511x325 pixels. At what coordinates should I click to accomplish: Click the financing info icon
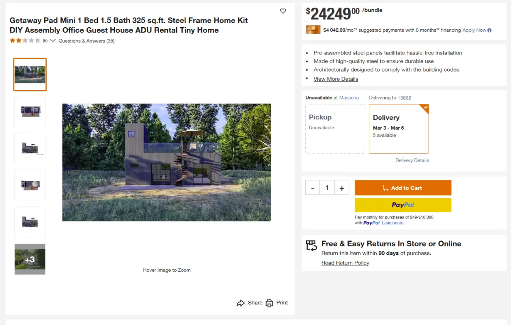[x=489, y=30]
